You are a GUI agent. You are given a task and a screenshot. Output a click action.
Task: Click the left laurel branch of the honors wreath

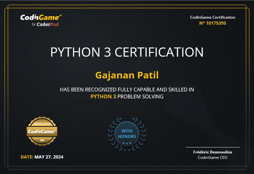click(112, 133)
